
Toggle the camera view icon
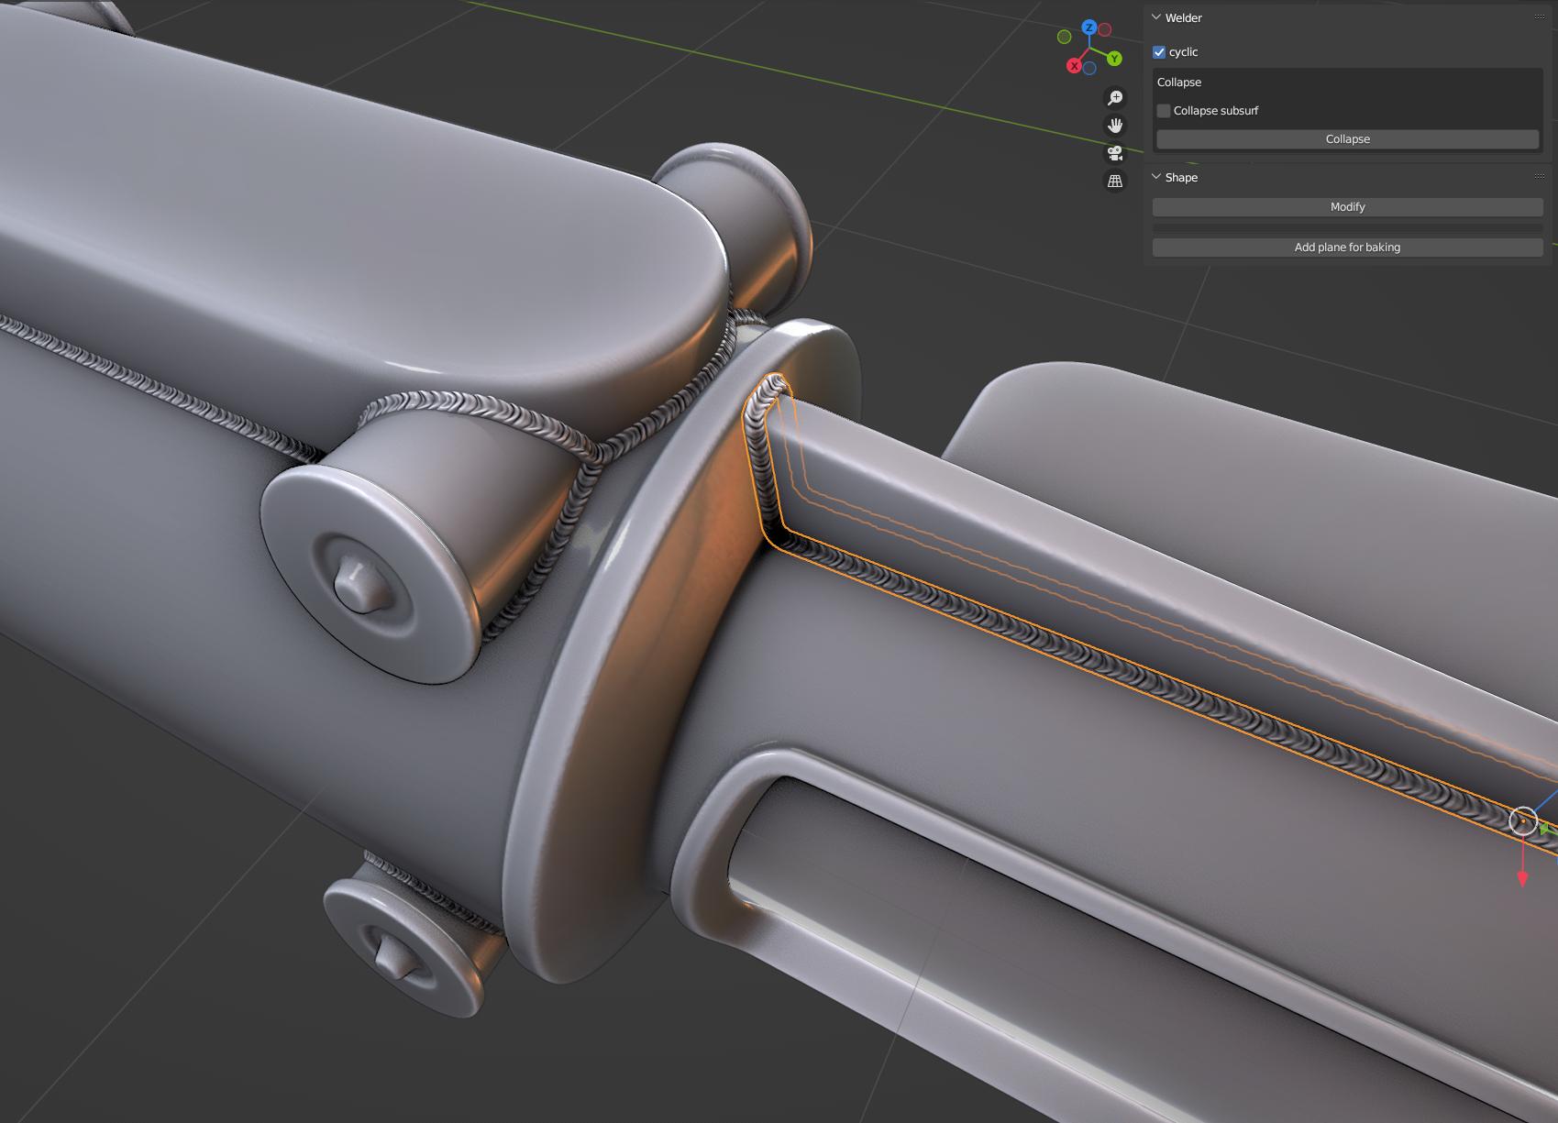pos(1115,153)
